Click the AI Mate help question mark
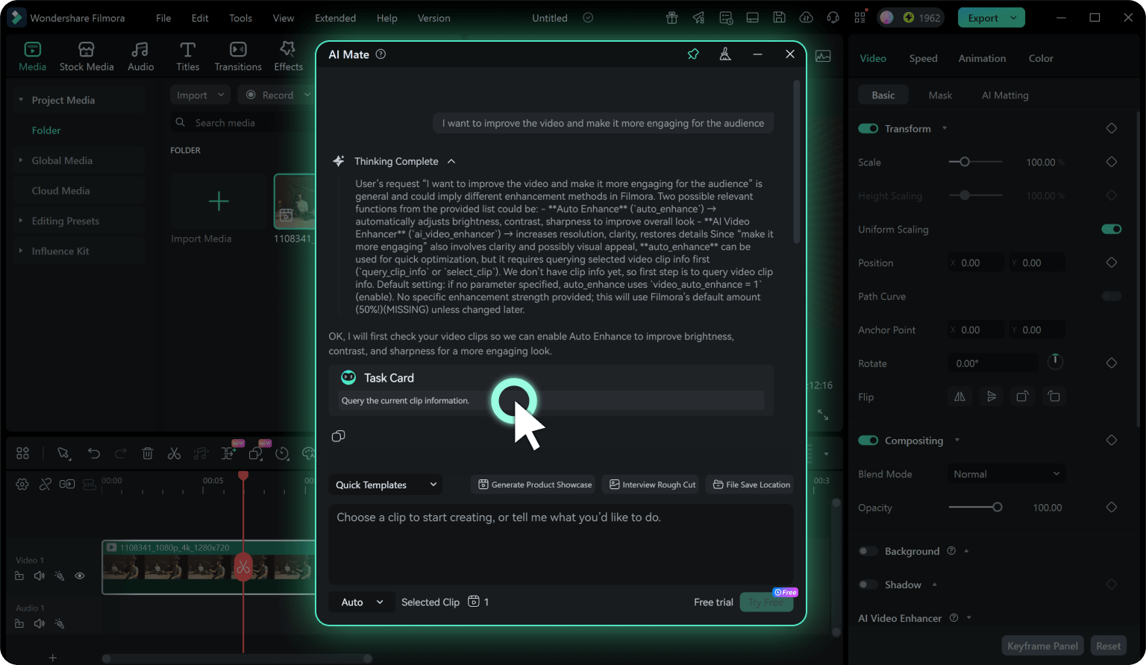This screenshot has height=665, width=1146. tap(381, 54)
